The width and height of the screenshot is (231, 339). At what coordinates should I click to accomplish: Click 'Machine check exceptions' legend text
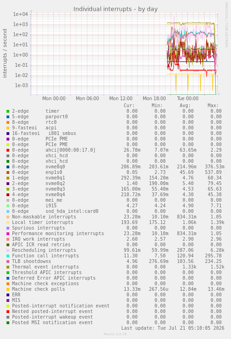coord(46,284)
